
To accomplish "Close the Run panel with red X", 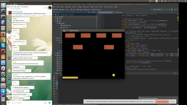I will tap(54, 94).
